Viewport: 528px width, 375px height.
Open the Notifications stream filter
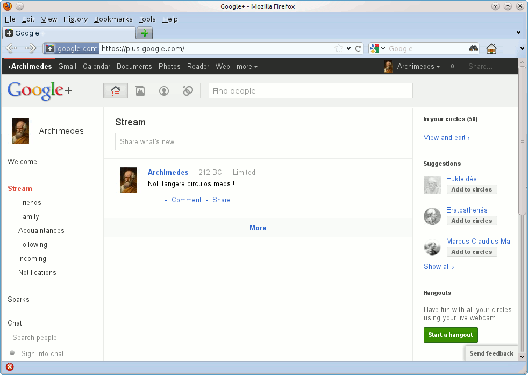coord(38,273)
